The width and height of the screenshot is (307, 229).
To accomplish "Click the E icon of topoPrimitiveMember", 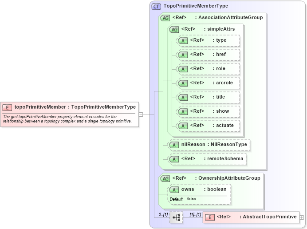I will coord(7,107).
